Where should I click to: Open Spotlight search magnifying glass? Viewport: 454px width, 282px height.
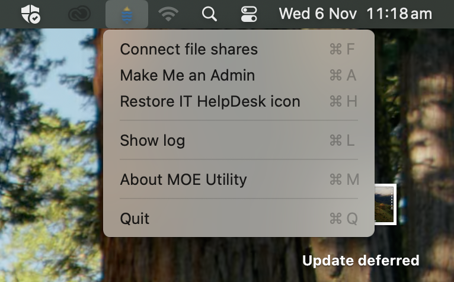(209, 14)
